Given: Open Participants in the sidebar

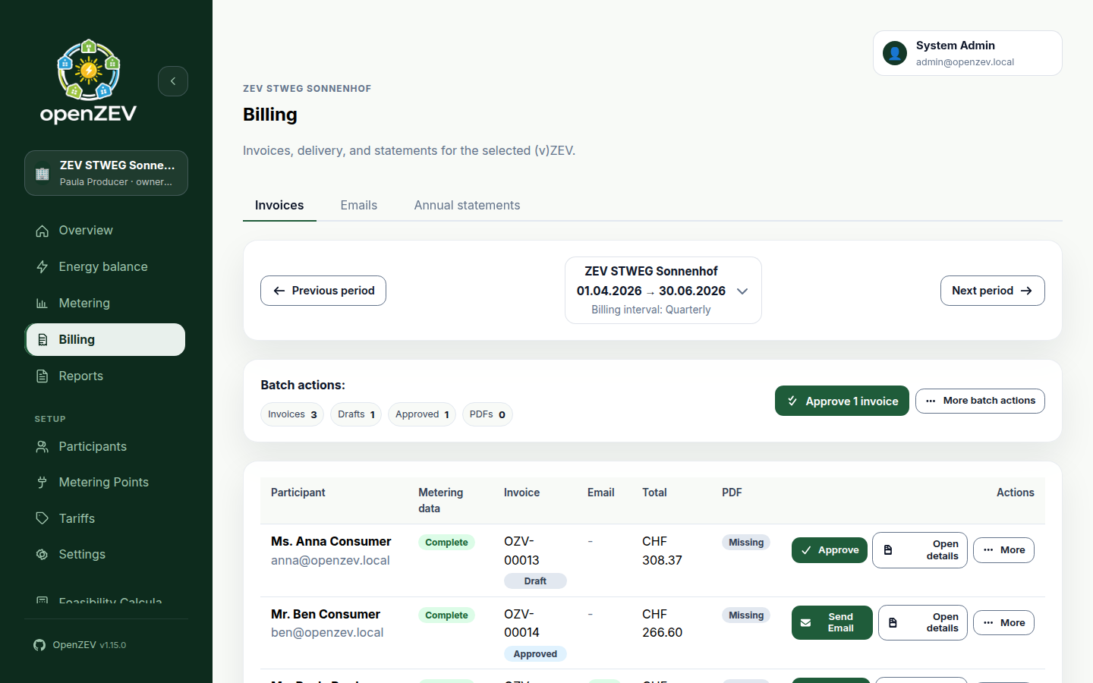Looking at the screenshot, I should [106, 447].
